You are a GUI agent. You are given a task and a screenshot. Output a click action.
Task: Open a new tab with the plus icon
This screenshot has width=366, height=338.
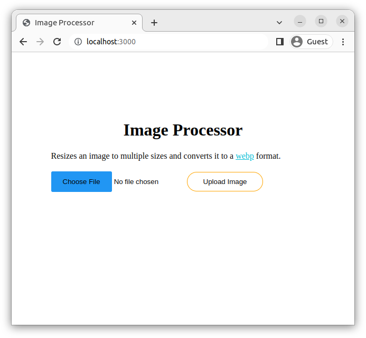click(x=154, y=23)
